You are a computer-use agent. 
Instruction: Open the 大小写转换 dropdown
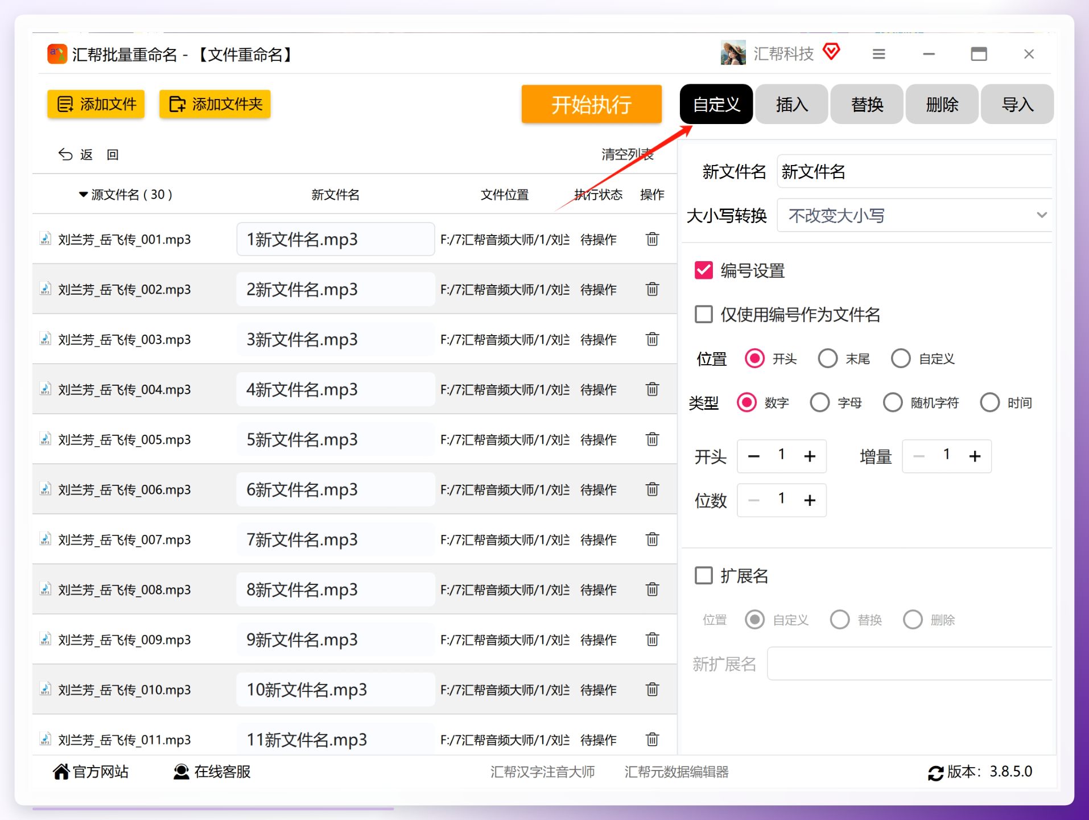tap(914, 215)
